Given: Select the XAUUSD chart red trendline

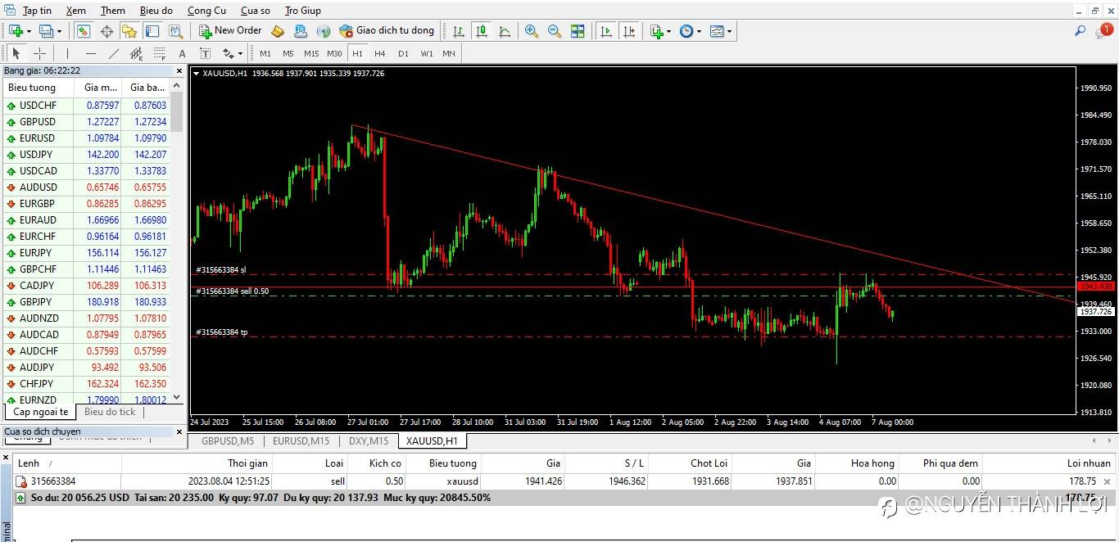Looking at the screenshot, I should pyautogui.click(x=713, y=213).
